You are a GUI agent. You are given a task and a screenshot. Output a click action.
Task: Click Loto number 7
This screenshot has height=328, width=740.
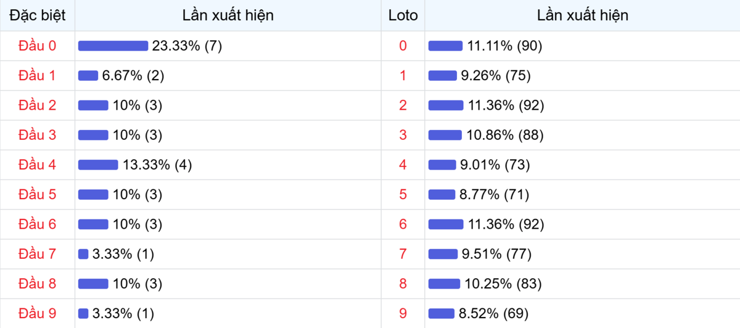point(403,253)
